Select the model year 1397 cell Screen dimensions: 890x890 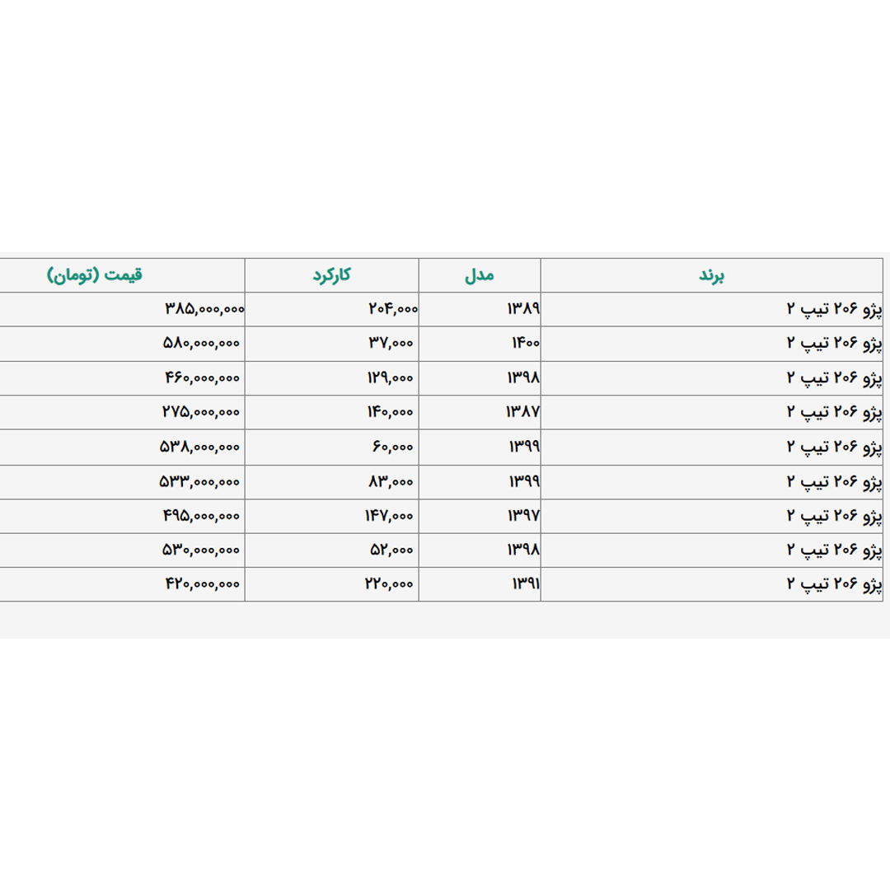tap(522, 516)
